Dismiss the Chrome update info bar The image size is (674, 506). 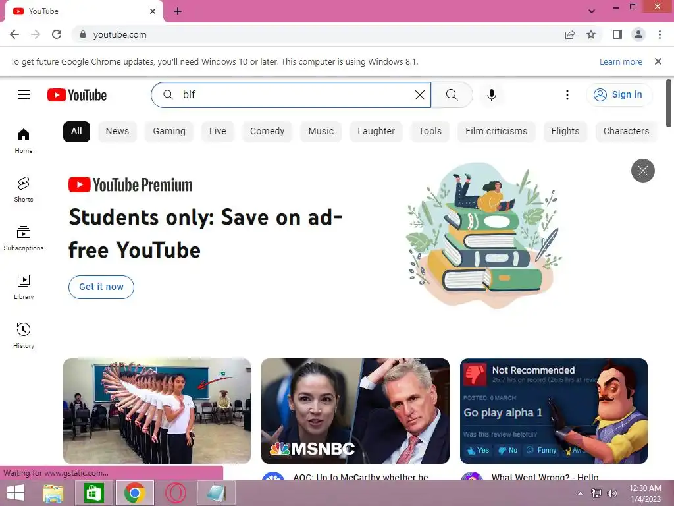point(658,61)
